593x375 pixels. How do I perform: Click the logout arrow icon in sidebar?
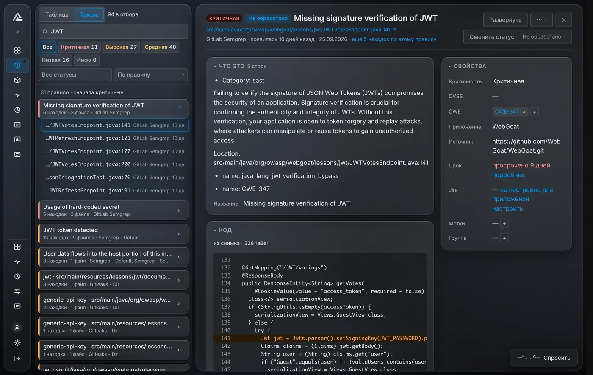click(x=17, y=358)
